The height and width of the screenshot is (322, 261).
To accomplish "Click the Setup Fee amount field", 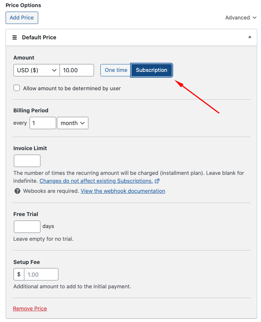I will (x=41, y=274).
